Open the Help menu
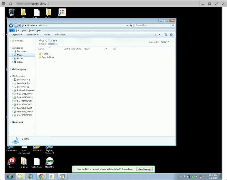Screen dimensions: 227x180 click(39, 30)
